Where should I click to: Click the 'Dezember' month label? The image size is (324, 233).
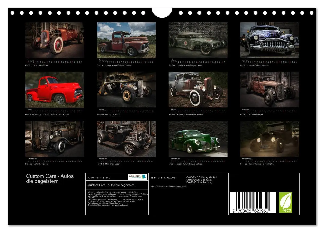point(246,159)
